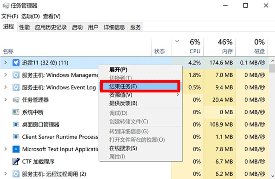Expand the 迅雷11 process group
Image resolution: width=275 pixels, height=179 pixels.
[5, 63]
